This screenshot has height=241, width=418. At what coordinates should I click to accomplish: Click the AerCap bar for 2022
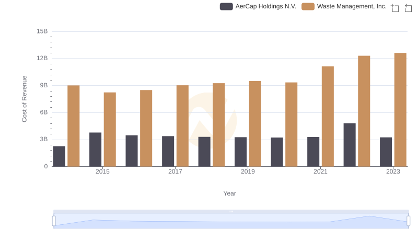tap(350, 145)
